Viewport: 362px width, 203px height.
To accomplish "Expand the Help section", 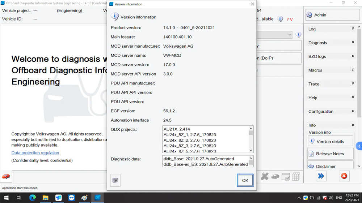I will 331,98.
